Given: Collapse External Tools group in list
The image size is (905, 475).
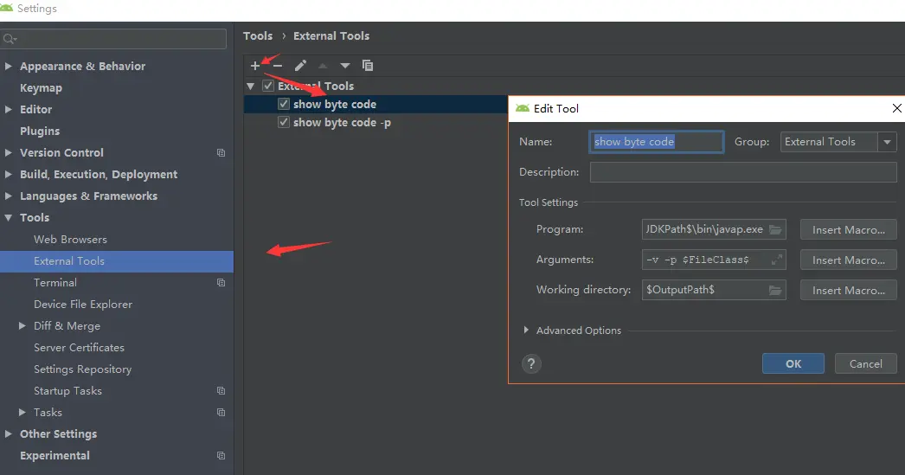Looking at the screenshot, I should (x=251, y=86).
